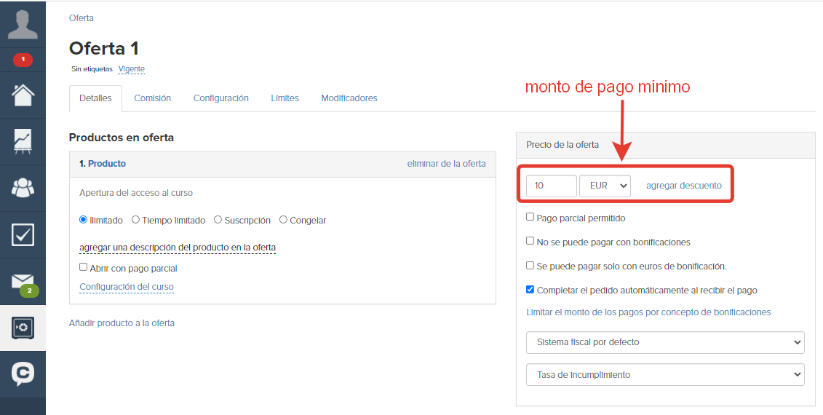
Task: Open the mail envelope icon in sidebar
Action: point(23,282)
